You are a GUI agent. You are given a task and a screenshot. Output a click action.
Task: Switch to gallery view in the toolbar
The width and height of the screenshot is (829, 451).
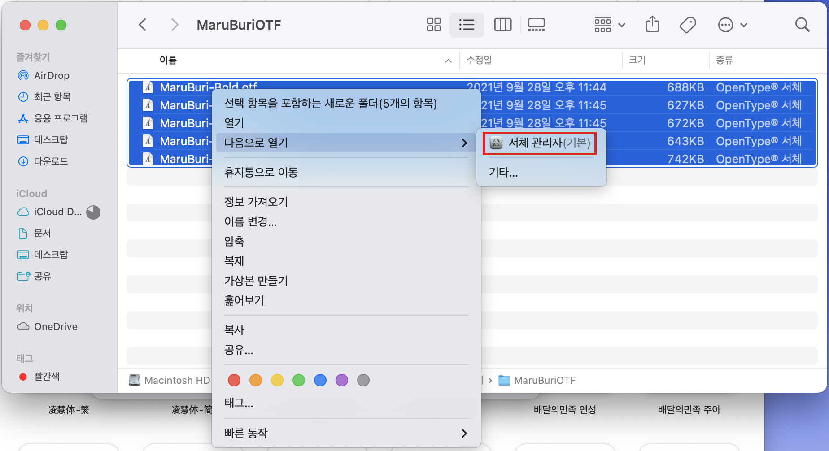pos(536,25)
